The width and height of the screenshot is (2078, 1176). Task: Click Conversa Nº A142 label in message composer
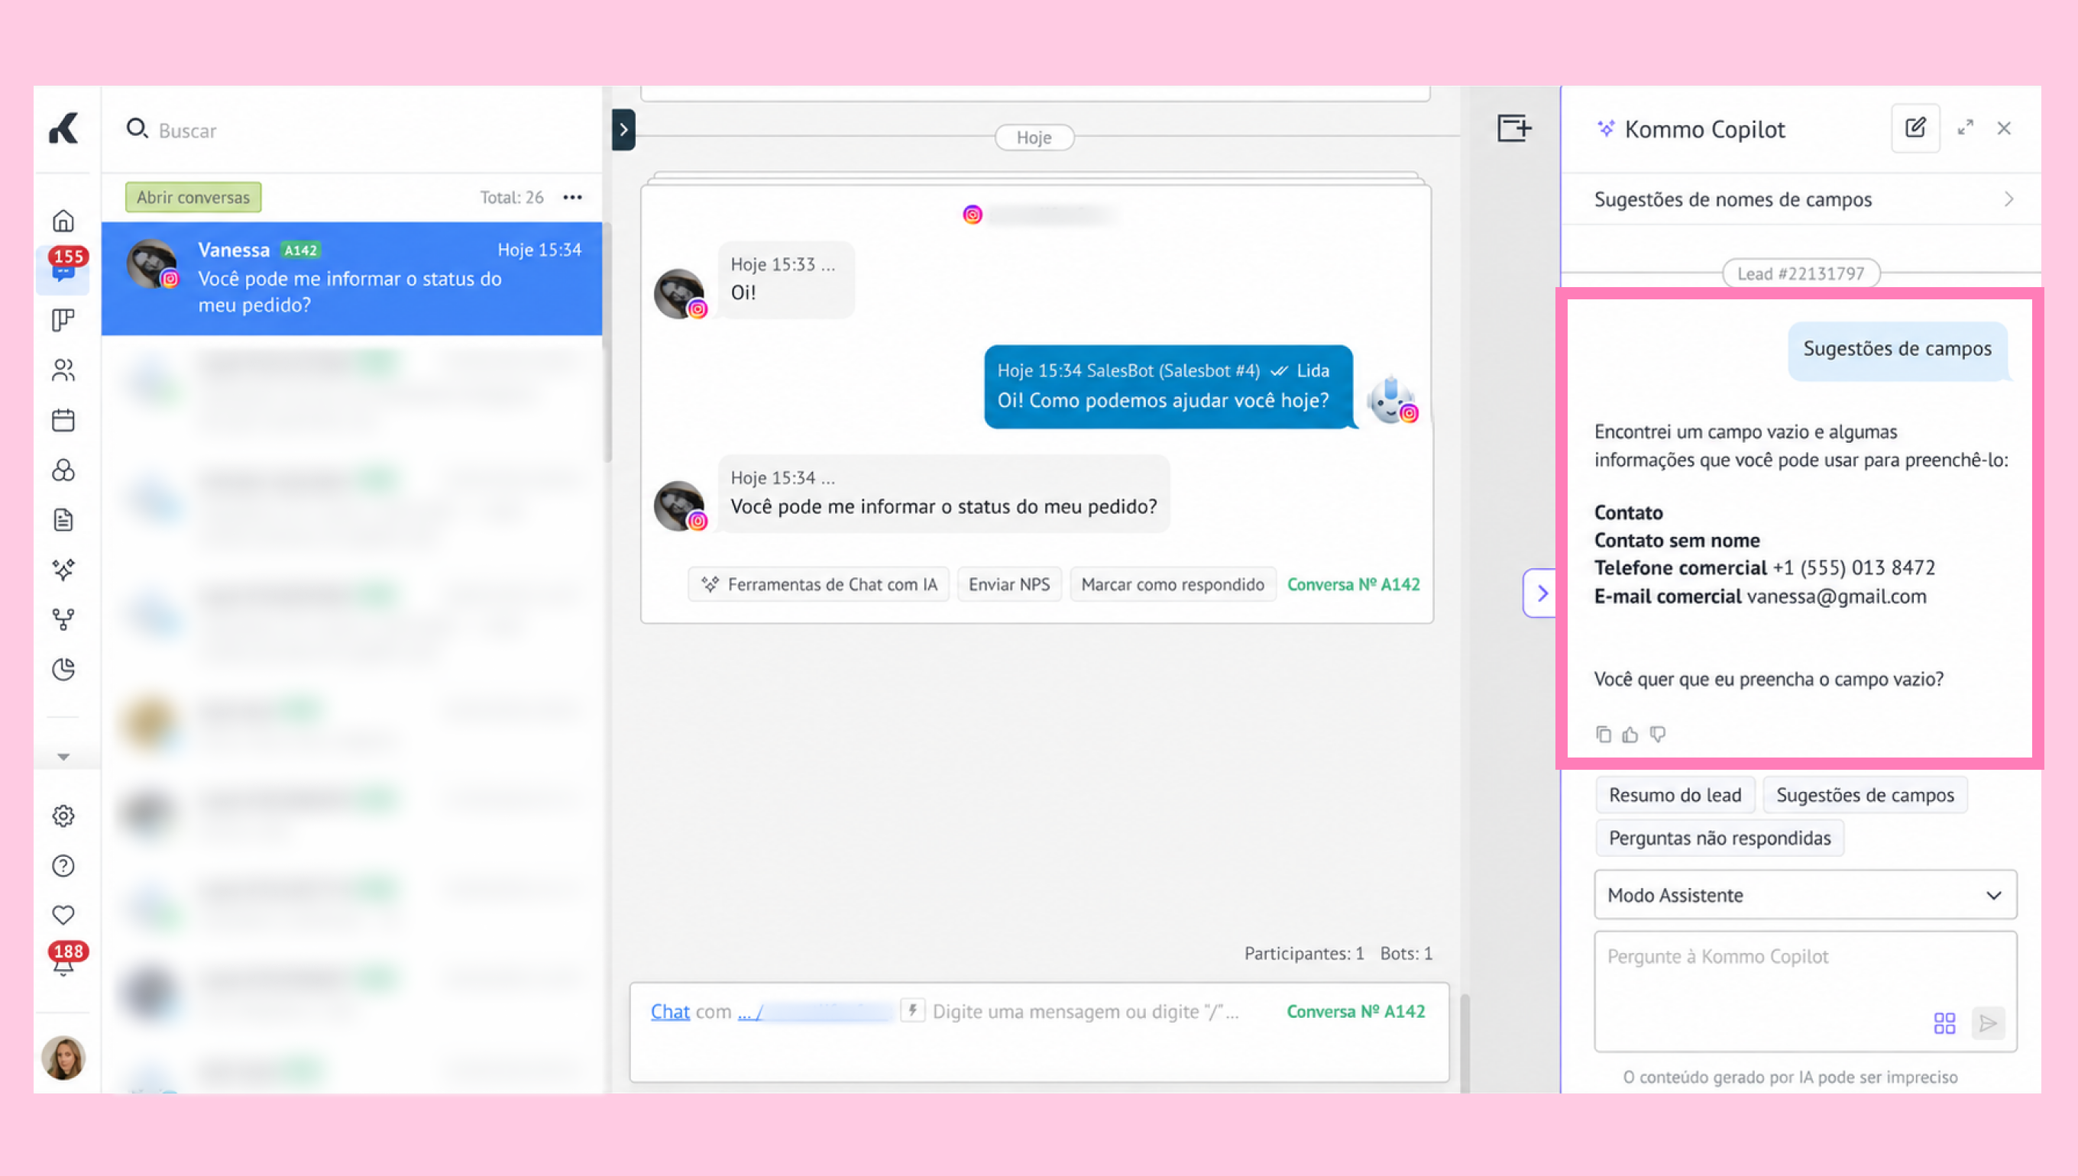(1356, 1011)
